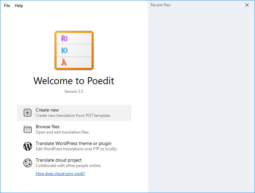The image size is (255, 193).
Task: Select the Create new title text
Action: click(47, 110)
